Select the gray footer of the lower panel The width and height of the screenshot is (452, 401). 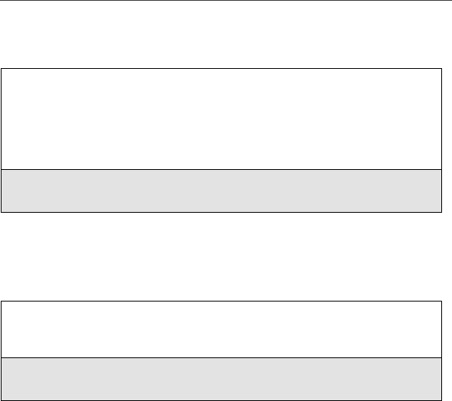(x=221, y=379)
